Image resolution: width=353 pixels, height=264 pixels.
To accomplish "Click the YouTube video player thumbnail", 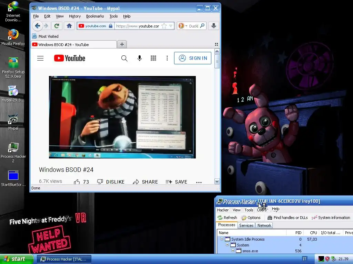I will [x=122, y=117].
